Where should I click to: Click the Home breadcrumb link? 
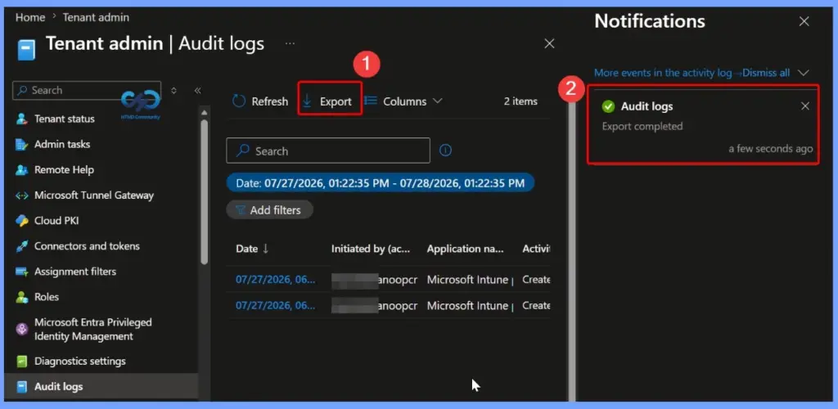30,17
